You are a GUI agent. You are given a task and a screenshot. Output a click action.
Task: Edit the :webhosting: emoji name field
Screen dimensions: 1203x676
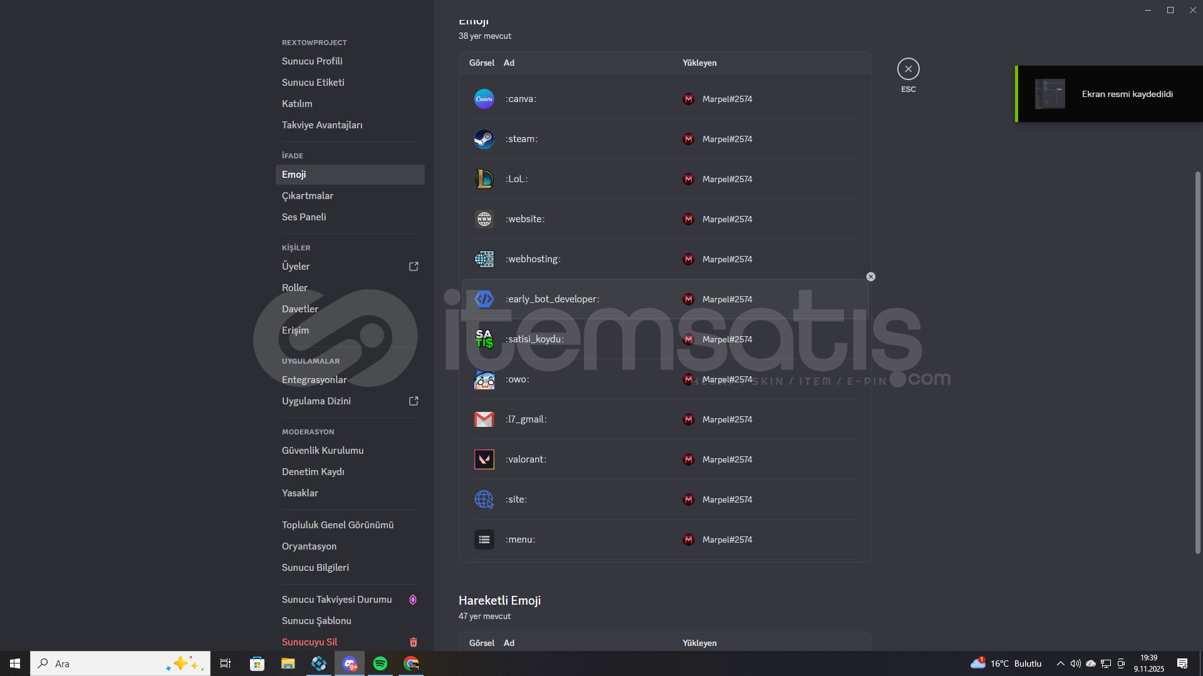point(533,259)
